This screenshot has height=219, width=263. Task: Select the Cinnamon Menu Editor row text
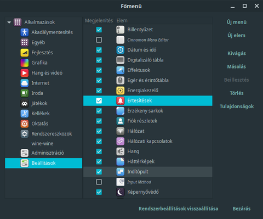(148, 40)
